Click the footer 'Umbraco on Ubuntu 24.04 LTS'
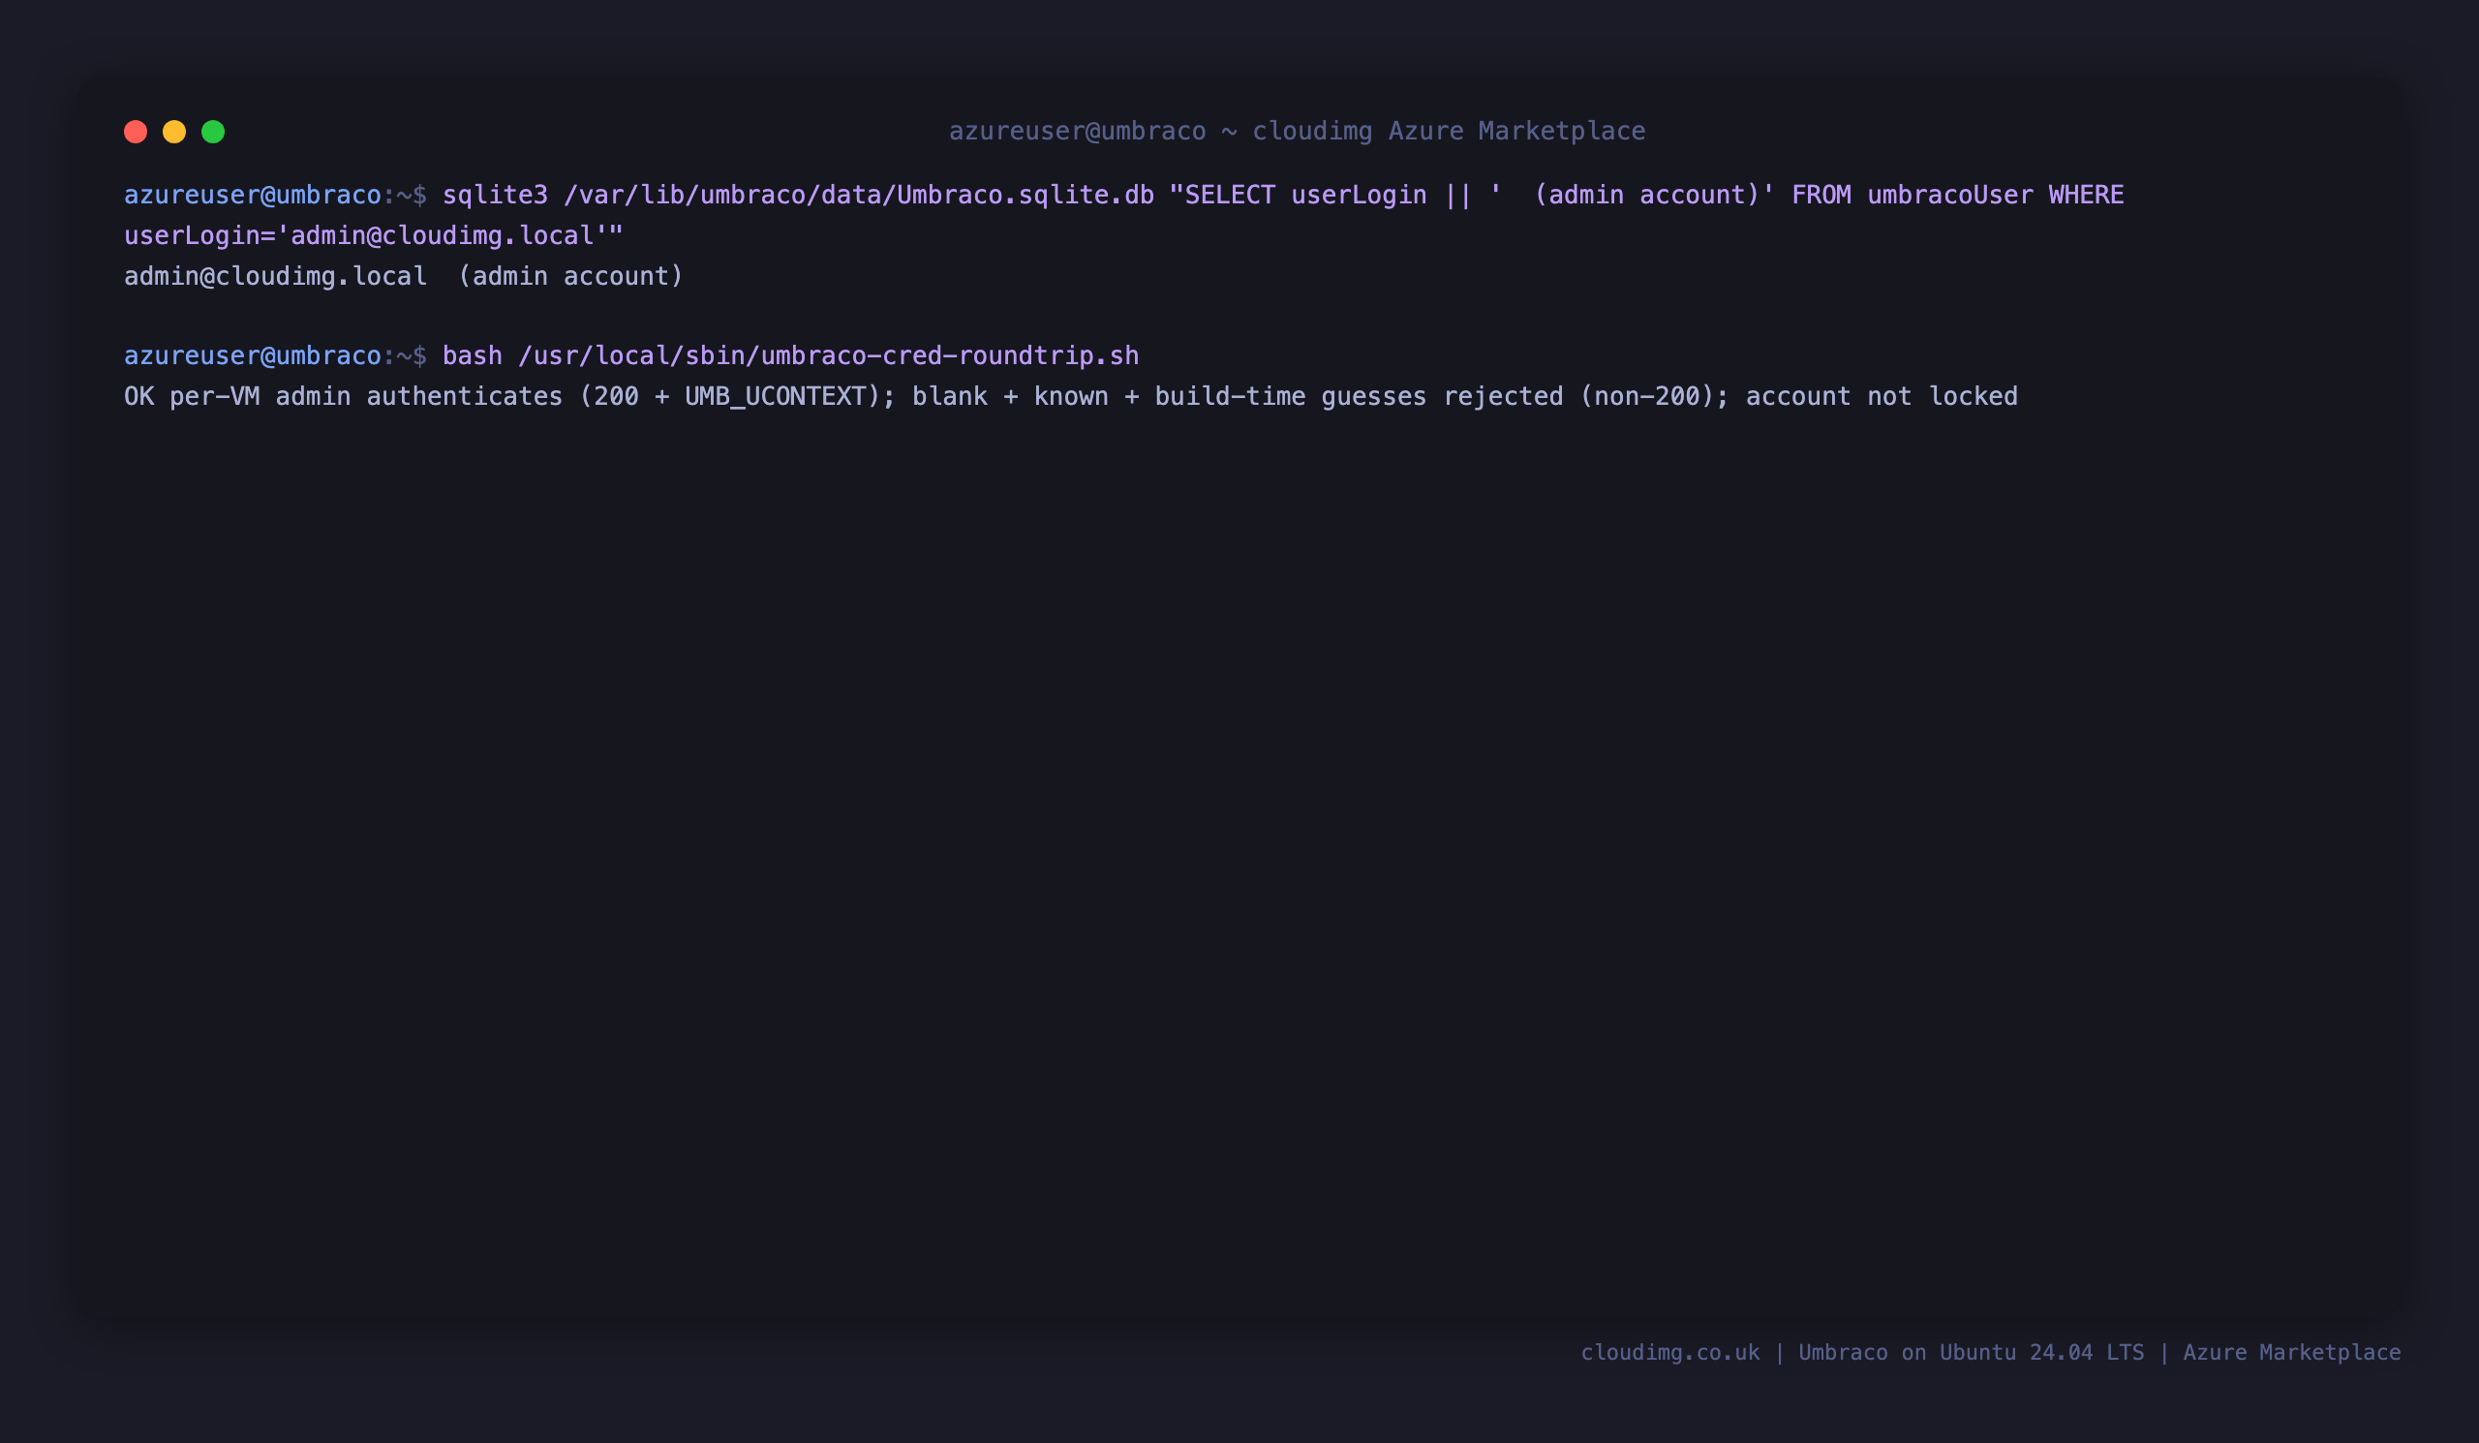The height and width of the screenshot is (1443, 2479). pyautogui.click(x=1972, y=1353)
